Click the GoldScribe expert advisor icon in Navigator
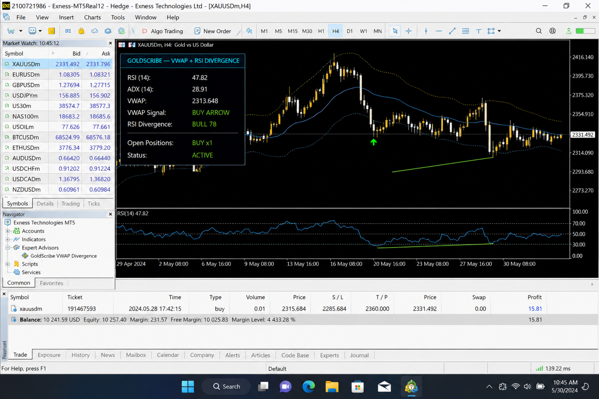 coord(25,256)
